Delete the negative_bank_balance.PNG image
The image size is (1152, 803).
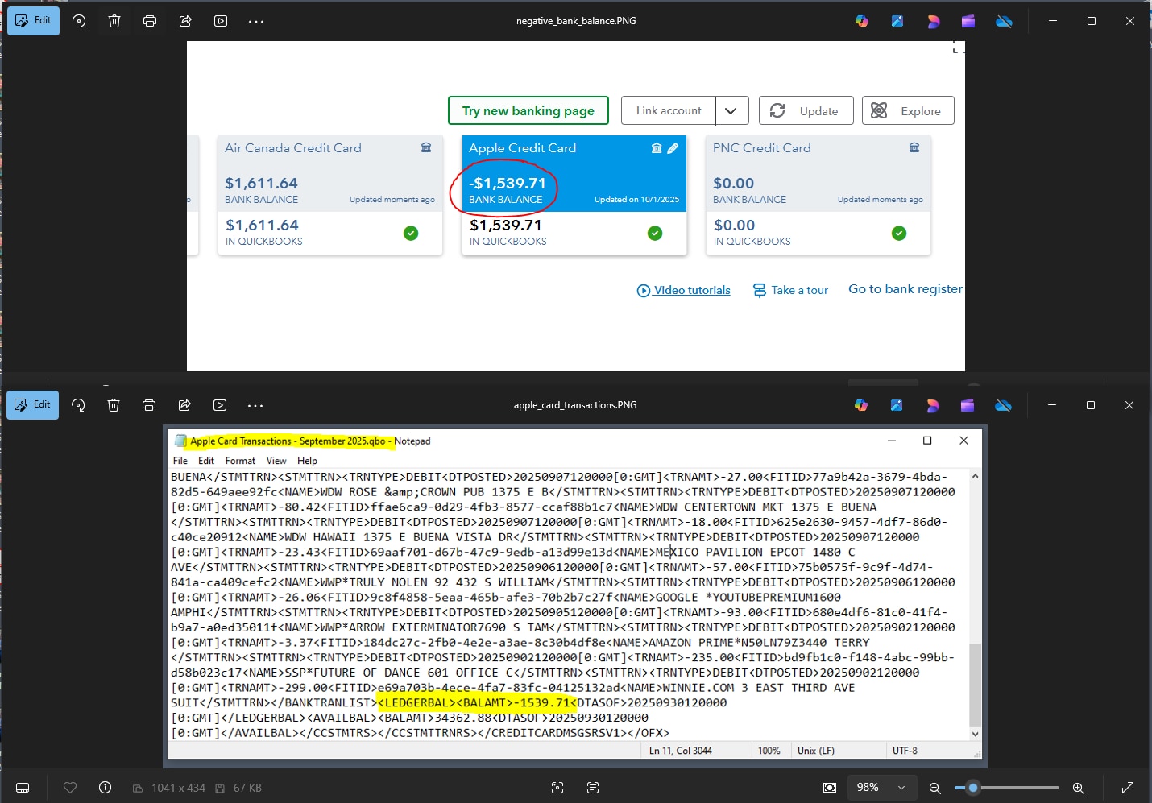(114, 21)
